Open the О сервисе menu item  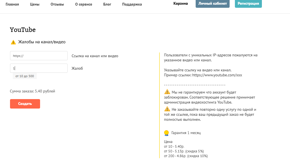[83, 4]
